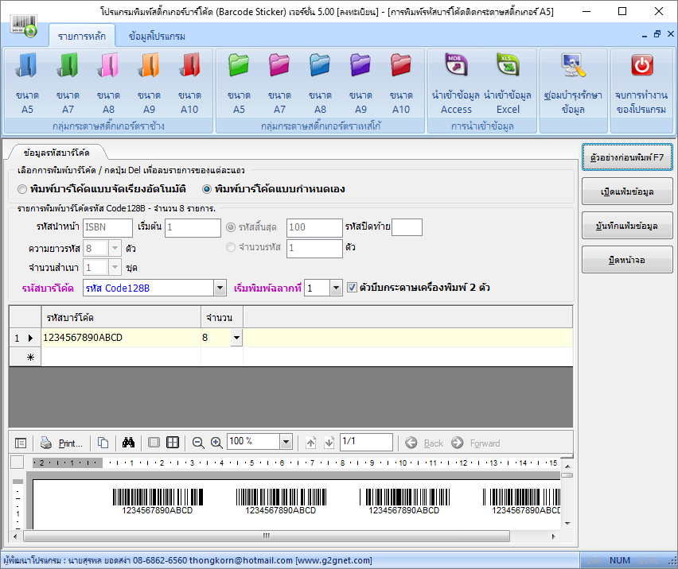678x569 pixels.
Task: Open the start-printing-at-label dropdown
Action: pos(336,288)
